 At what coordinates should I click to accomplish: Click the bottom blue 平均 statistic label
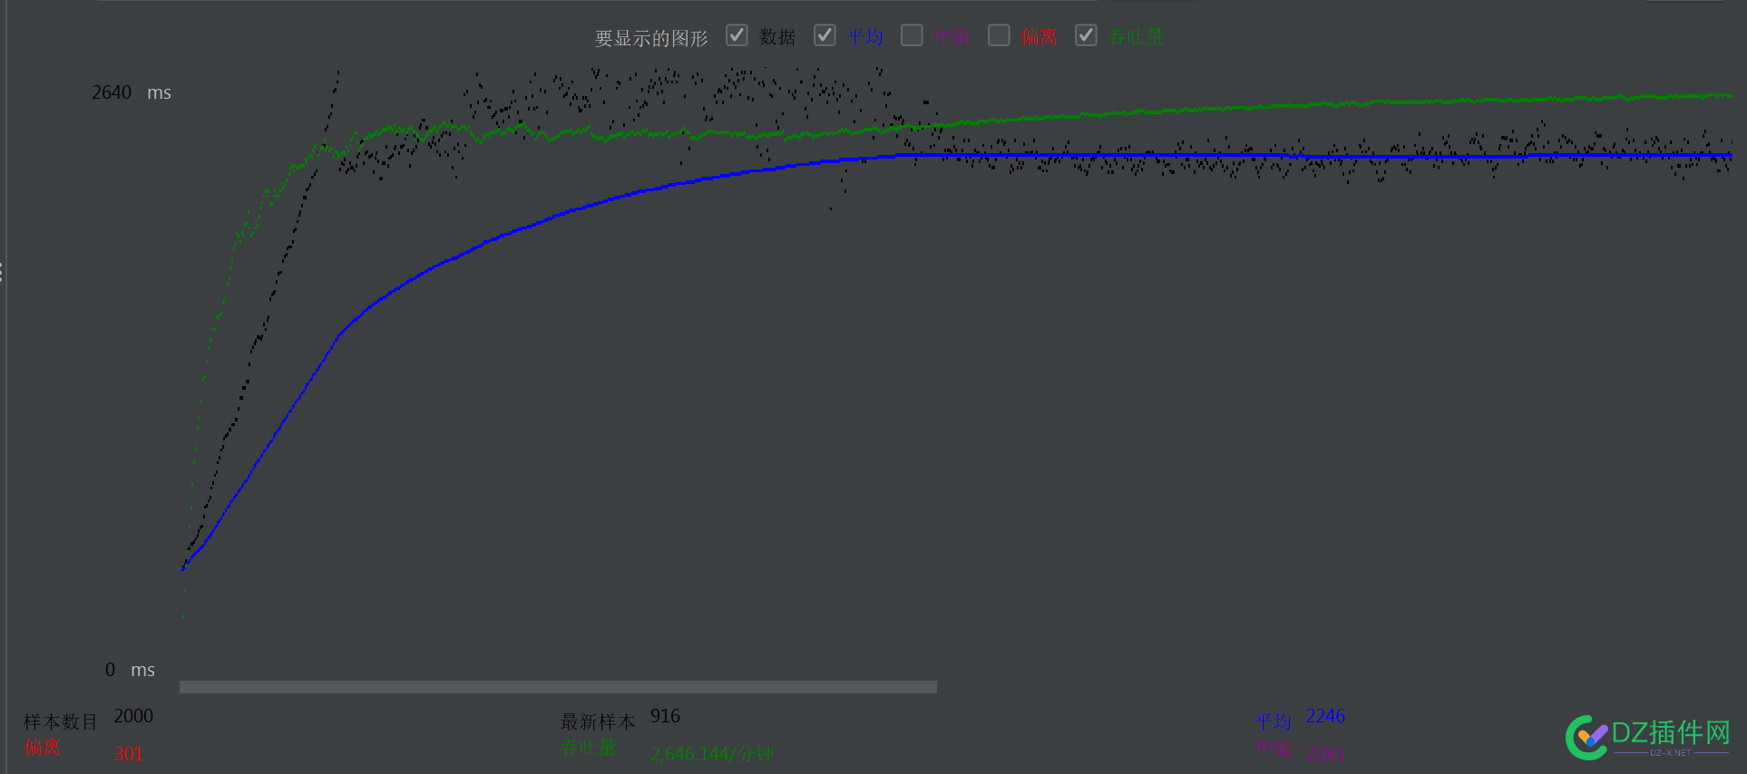(1274, 722)
